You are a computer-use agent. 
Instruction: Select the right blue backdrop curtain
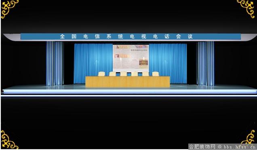click(168, 63)
